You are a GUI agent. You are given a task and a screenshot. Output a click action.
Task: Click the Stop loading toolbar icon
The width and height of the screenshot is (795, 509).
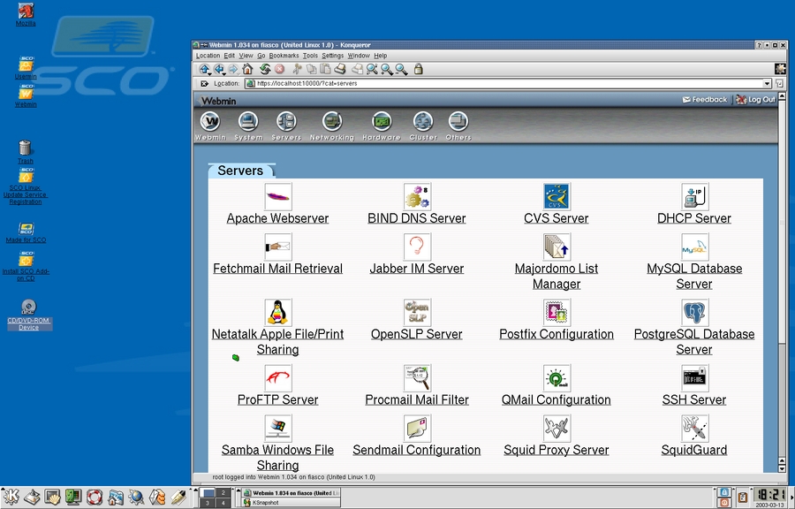tap(279, 69)
